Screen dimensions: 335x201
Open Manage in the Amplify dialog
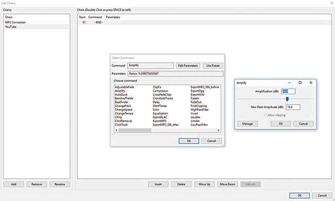click(x=247, y=124)
